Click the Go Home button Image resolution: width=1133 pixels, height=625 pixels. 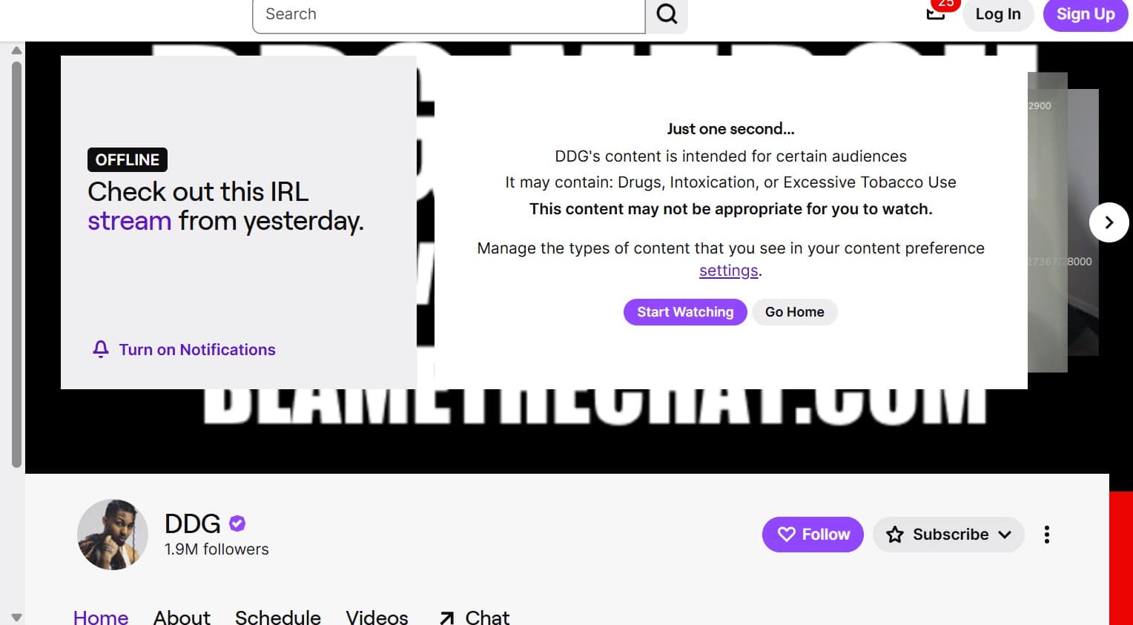(x=794, y=312)
